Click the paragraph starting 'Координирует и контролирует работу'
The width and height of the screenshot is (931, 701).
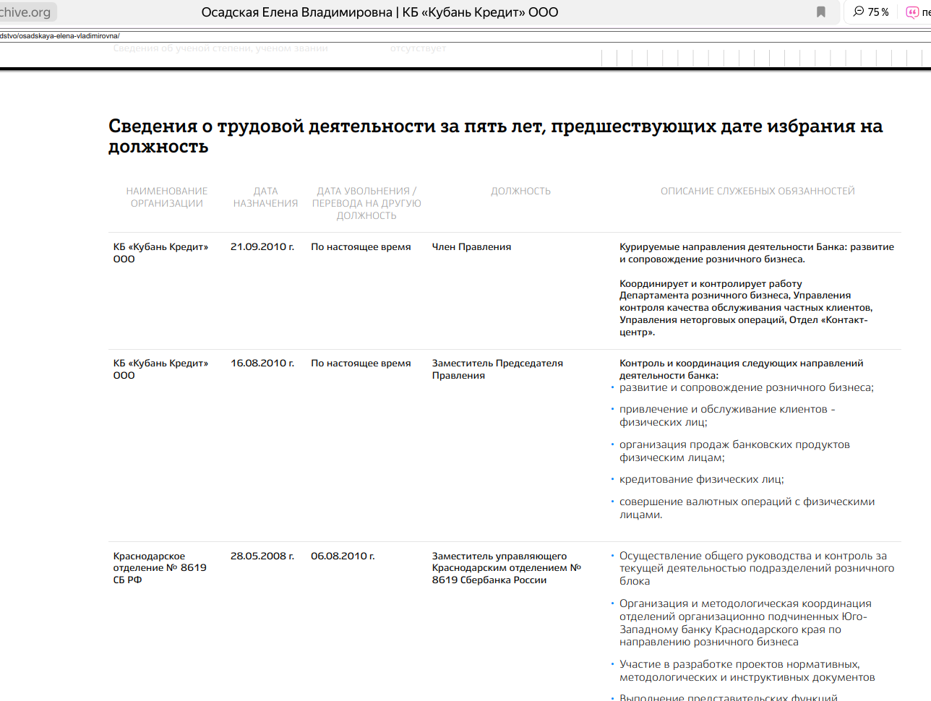(x=746, y=308)
